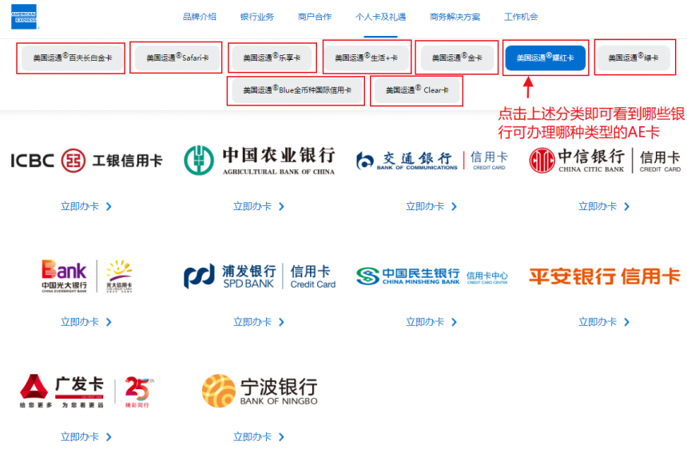Open the 银行业务 menu
The image size is (687, 461).
point(256,17)
